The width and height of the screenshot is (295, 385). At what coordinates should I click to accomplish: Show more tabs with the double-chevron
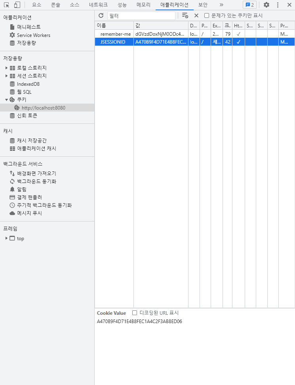[221, 5]
